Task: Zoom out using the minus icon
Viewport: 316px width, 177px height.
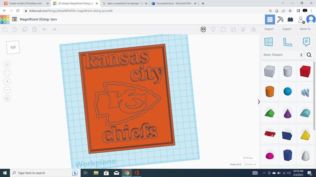Action: 7,90
